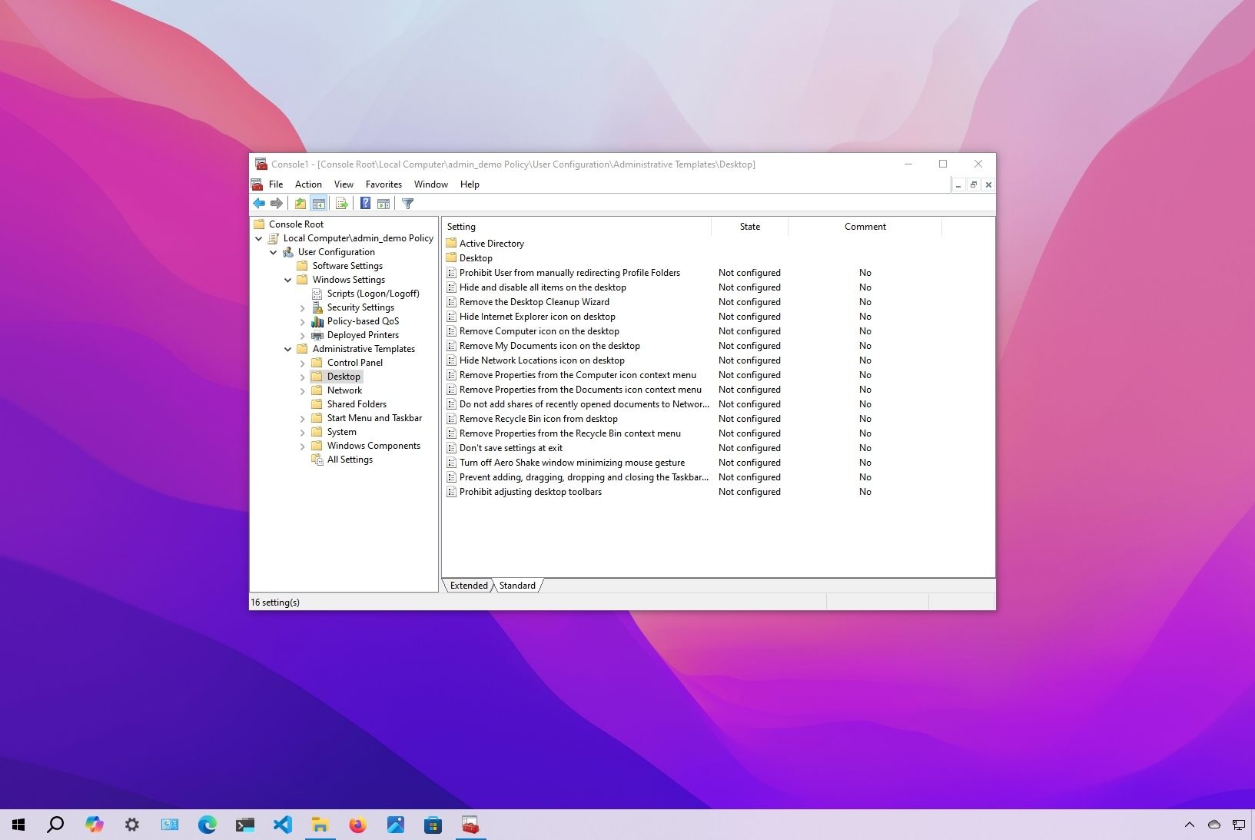Launch Visual Studio Code from the taskbar

point(283,825)
